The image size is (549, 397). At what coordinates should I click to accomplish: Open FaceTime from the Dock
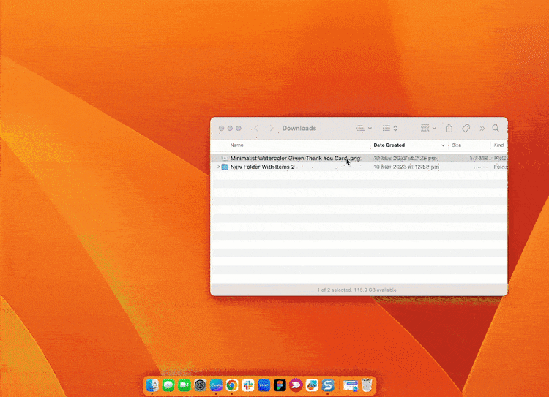pos(184,385)
